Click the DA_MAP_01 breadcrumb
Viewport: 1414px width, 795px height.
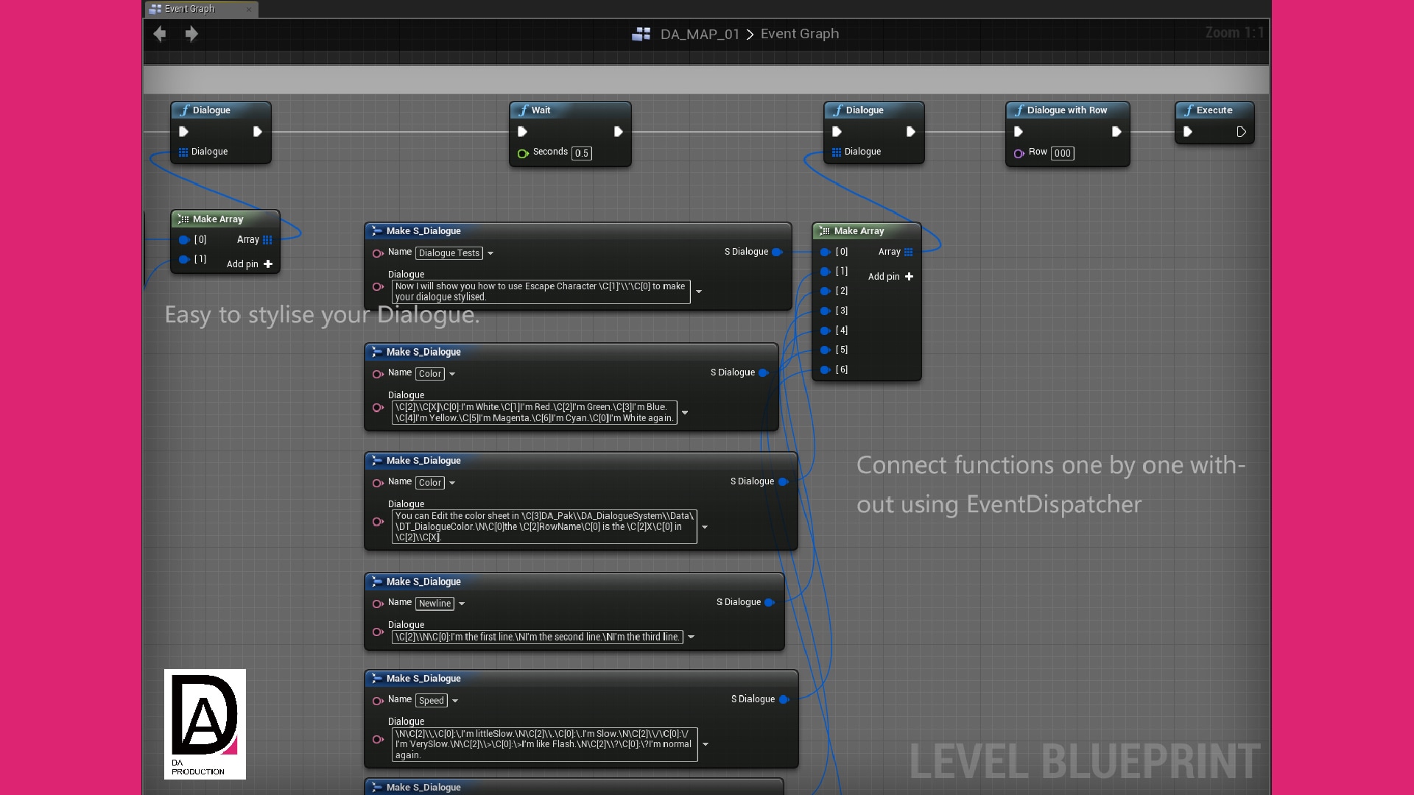coord(698,34)
